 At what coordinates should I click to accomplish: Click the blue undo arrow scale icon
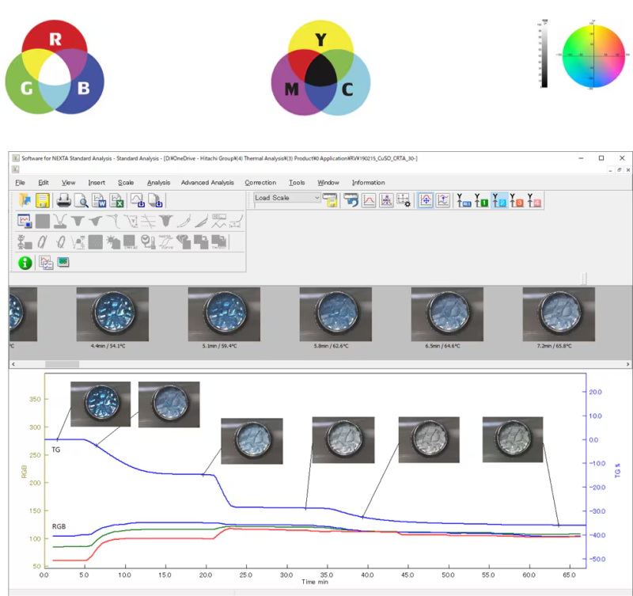coord(350,200)
